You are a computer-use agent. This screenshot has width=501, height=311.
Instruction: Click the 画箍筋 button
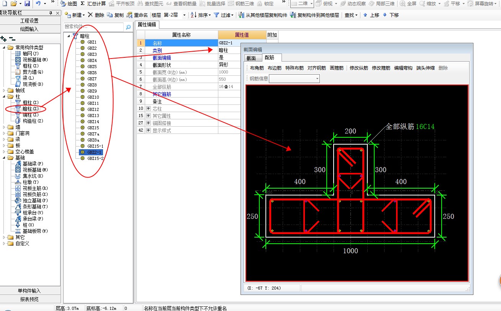(x=337, y=68)
